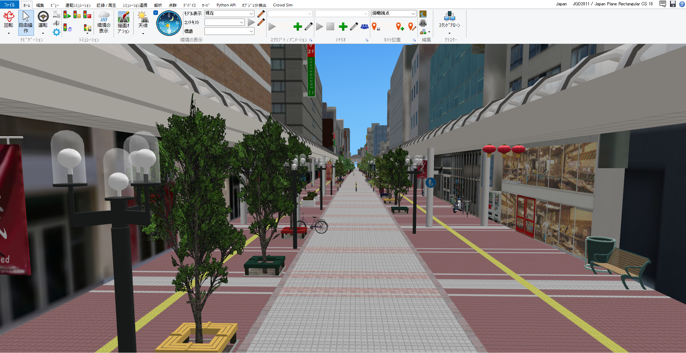
Task: Toggle the checkbox beside the time clock
Action: click(x=155, y=13)
